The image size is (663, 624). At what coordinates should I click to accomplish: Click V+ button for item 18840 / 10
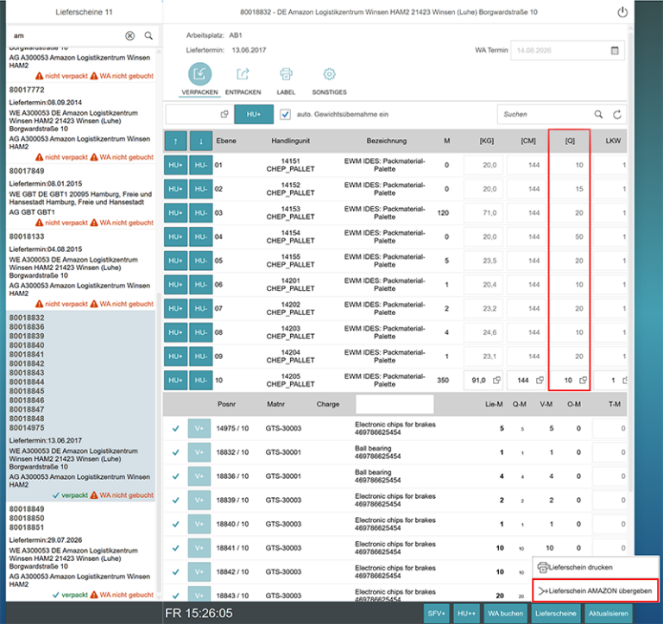point(199,524)
